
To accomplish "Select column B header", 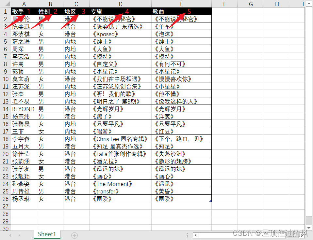I will 50,4.
